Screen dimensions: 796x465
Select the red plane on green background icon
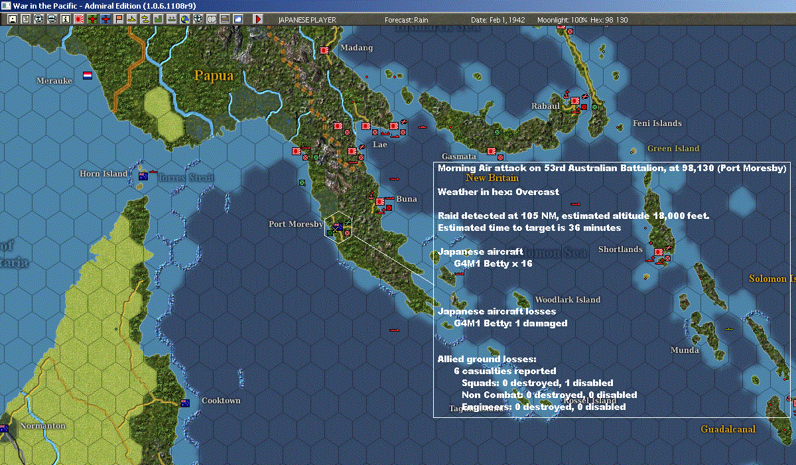point(92,19)
